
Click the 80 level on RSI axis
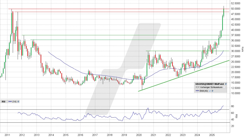[232, 106]
